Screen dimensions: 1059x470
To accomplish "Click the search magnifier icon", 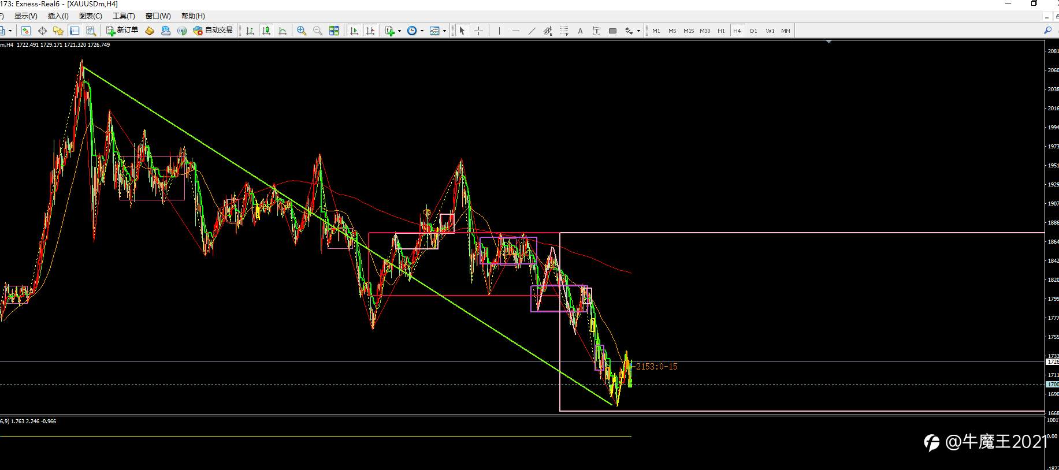I will (1048, 31).
